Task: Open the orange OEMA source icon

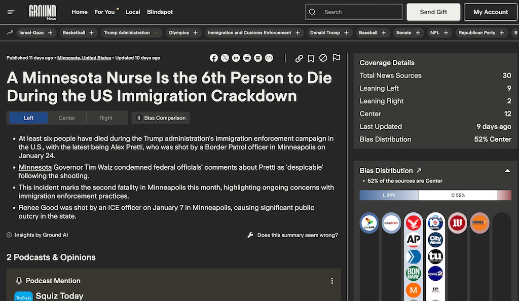Action: [x=479, y=223]
